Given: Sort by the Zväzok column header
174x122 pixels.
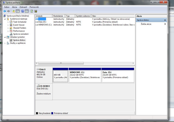Looking at the screenshot, I should (44, 16).
